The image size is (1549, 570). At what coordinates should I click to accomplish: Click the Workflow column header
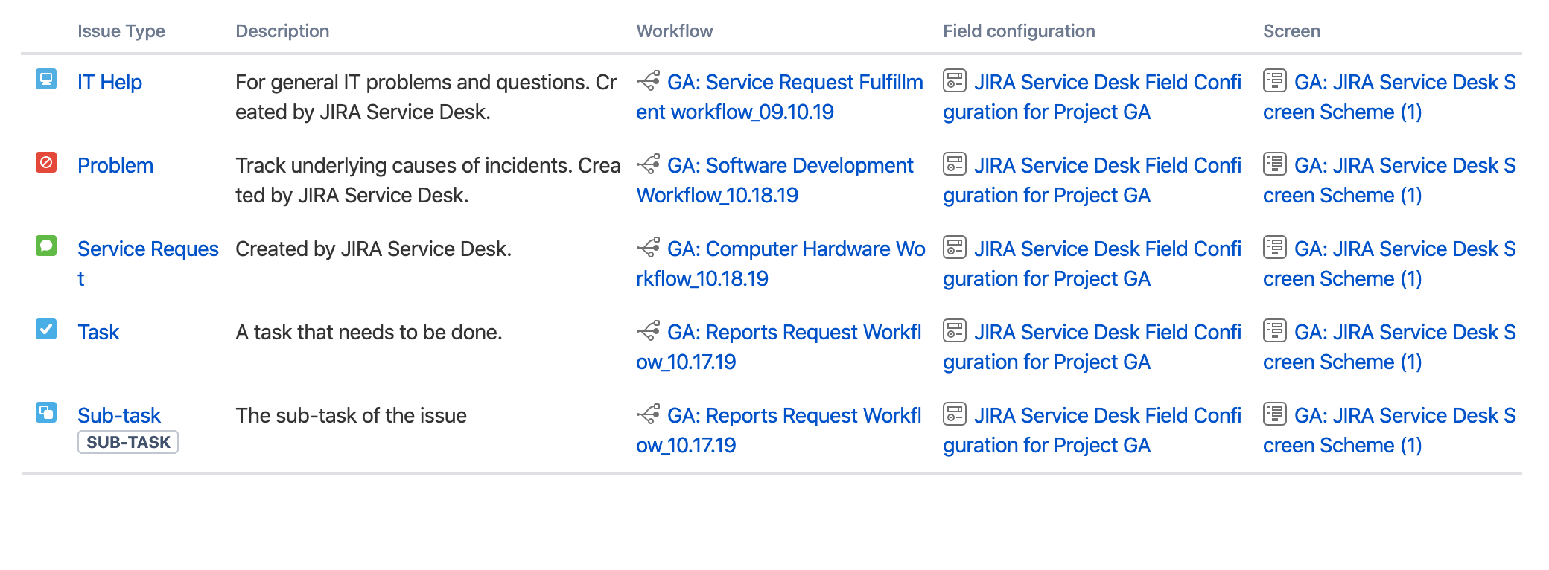pos(675,31)
